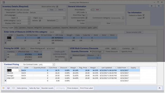
Task: Click the Delete Selected UOM button
Action: click(134, 32)
